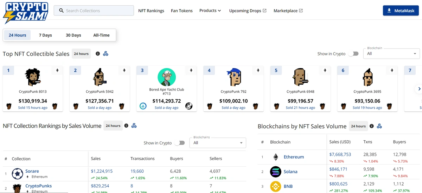Click Sold 19 hours ago on CryptoPunk 3695

(367, 108)
